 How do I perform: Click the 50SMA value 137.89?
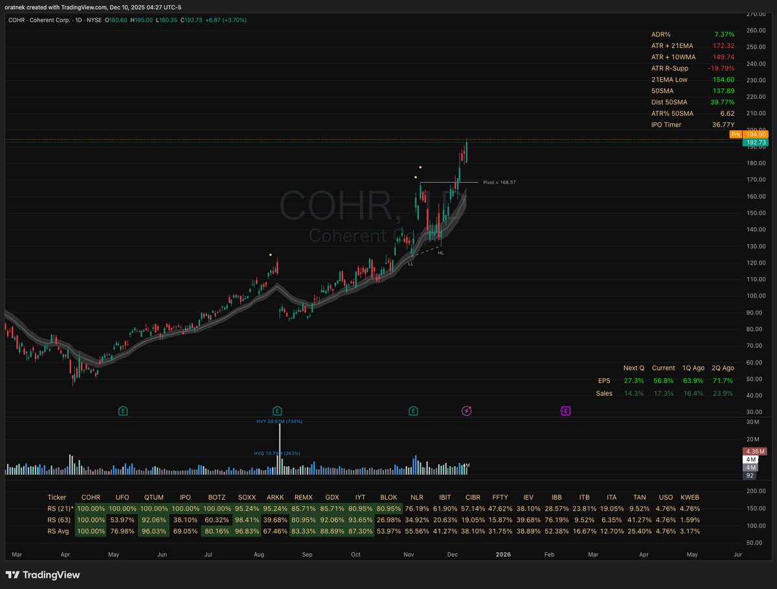click(723, 91)
